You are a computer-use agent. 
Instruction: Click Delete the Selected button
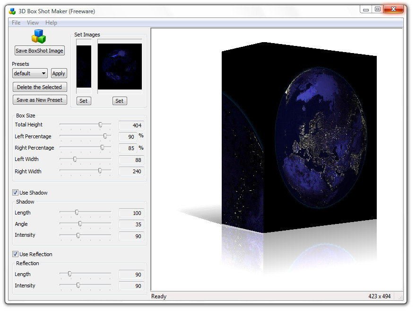pos(40,87)
